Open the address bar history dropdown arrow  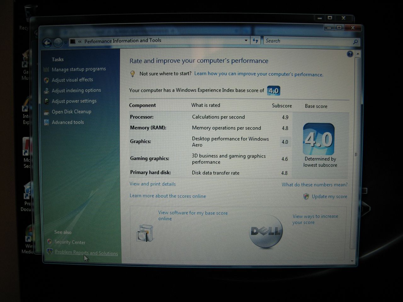[246, 41]
